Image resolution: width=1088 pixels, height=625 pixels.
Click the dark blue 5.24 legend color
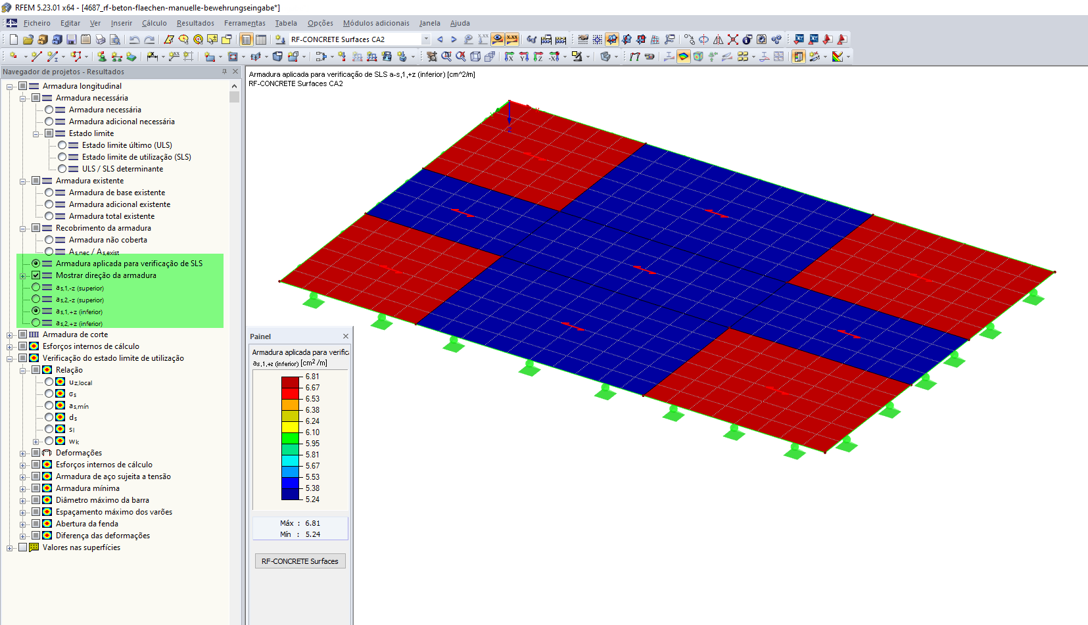(291, 494)
